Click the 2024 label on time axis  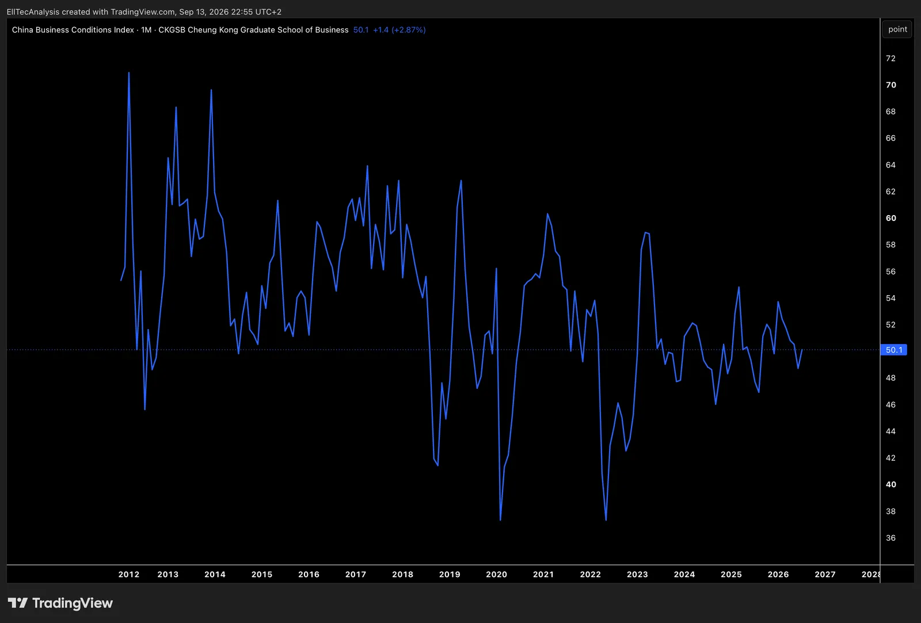pyautogui.click(x=684, y=574)
